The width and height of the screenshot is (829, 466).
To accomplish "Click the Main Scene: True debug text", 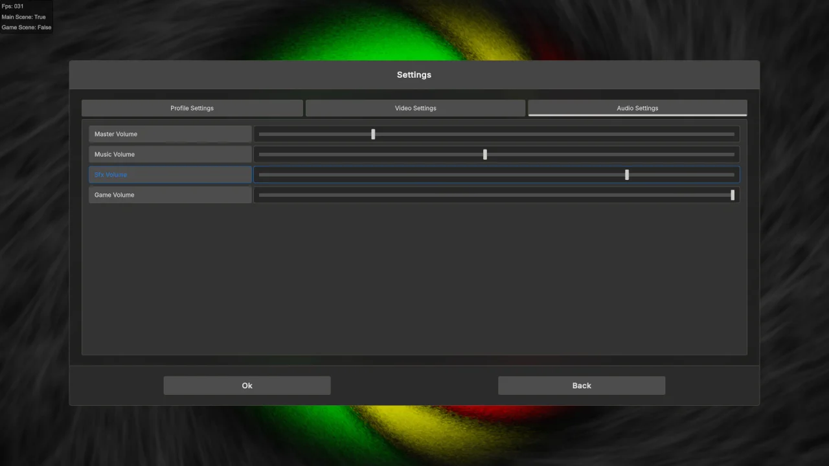I will (x=23, y=17).
